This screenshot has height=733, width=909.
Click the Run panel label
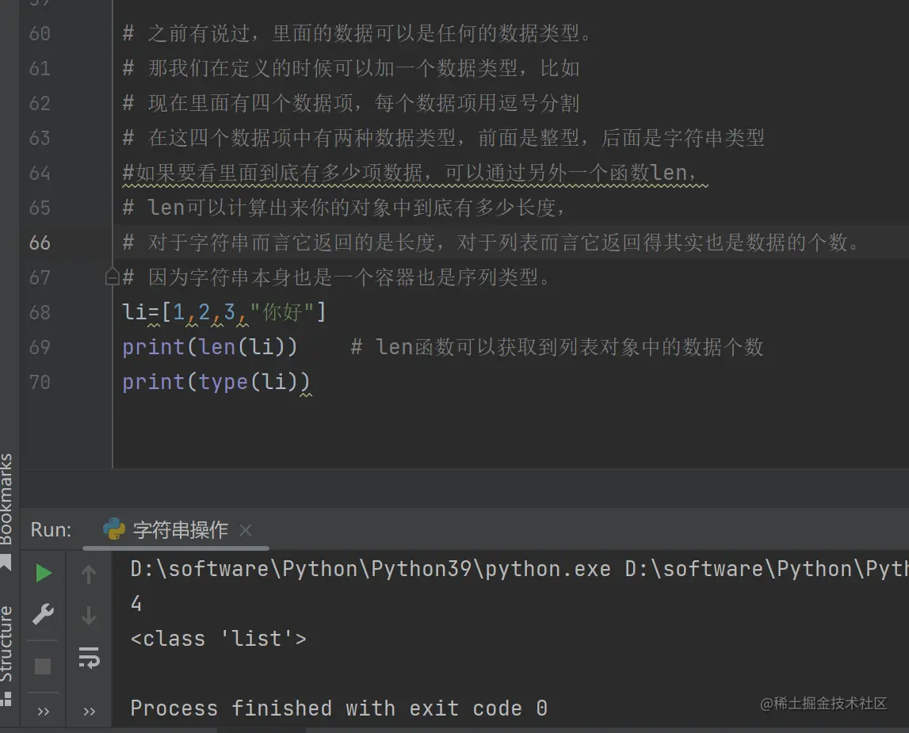51,530
